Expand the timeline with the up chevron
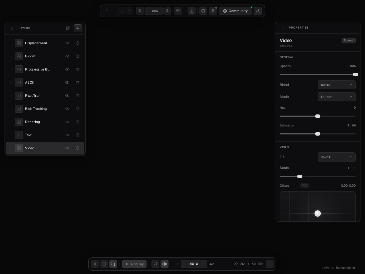 click(270, 264)
